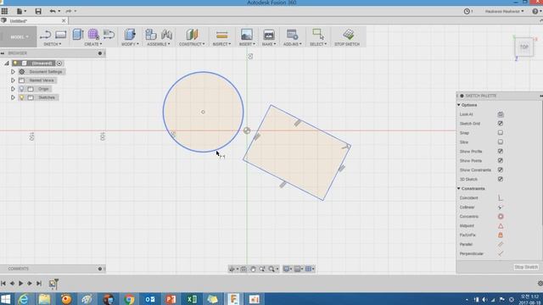
Task: Collapse the Constraints section in Sketch Palette
Action: point(459,188)
